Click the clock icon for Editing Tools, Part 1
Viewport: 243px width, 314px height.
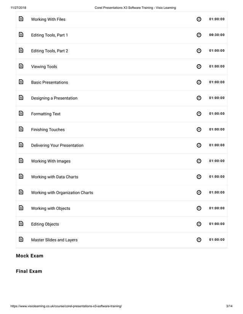click(x=199, y=35)
